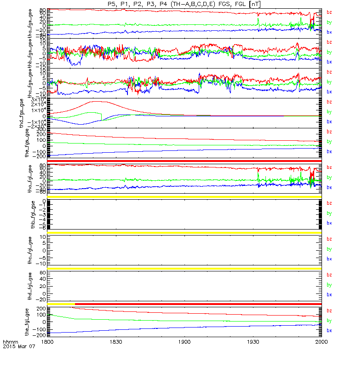The image size is (345, 368).
Task: Click the the_fgl_gse y-axis title
Action: [27, 322]
